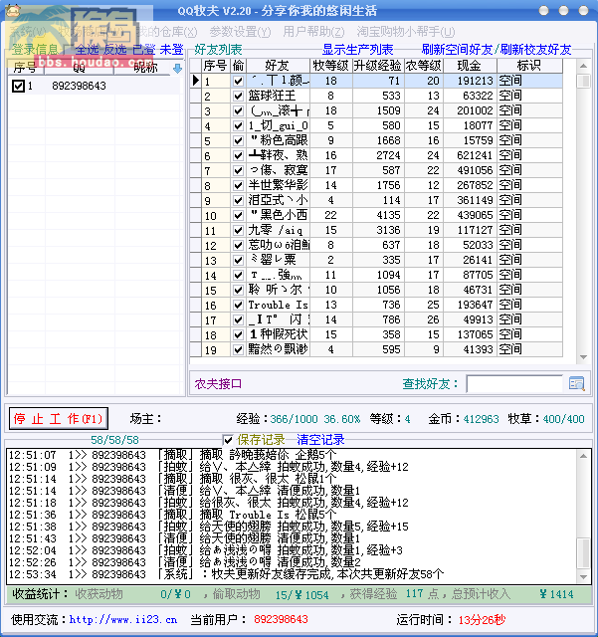Viewport: 598px width, 637px height.
Task: Click the 未登 filter link
Action: pyautogui.click(x=172, y=50)
